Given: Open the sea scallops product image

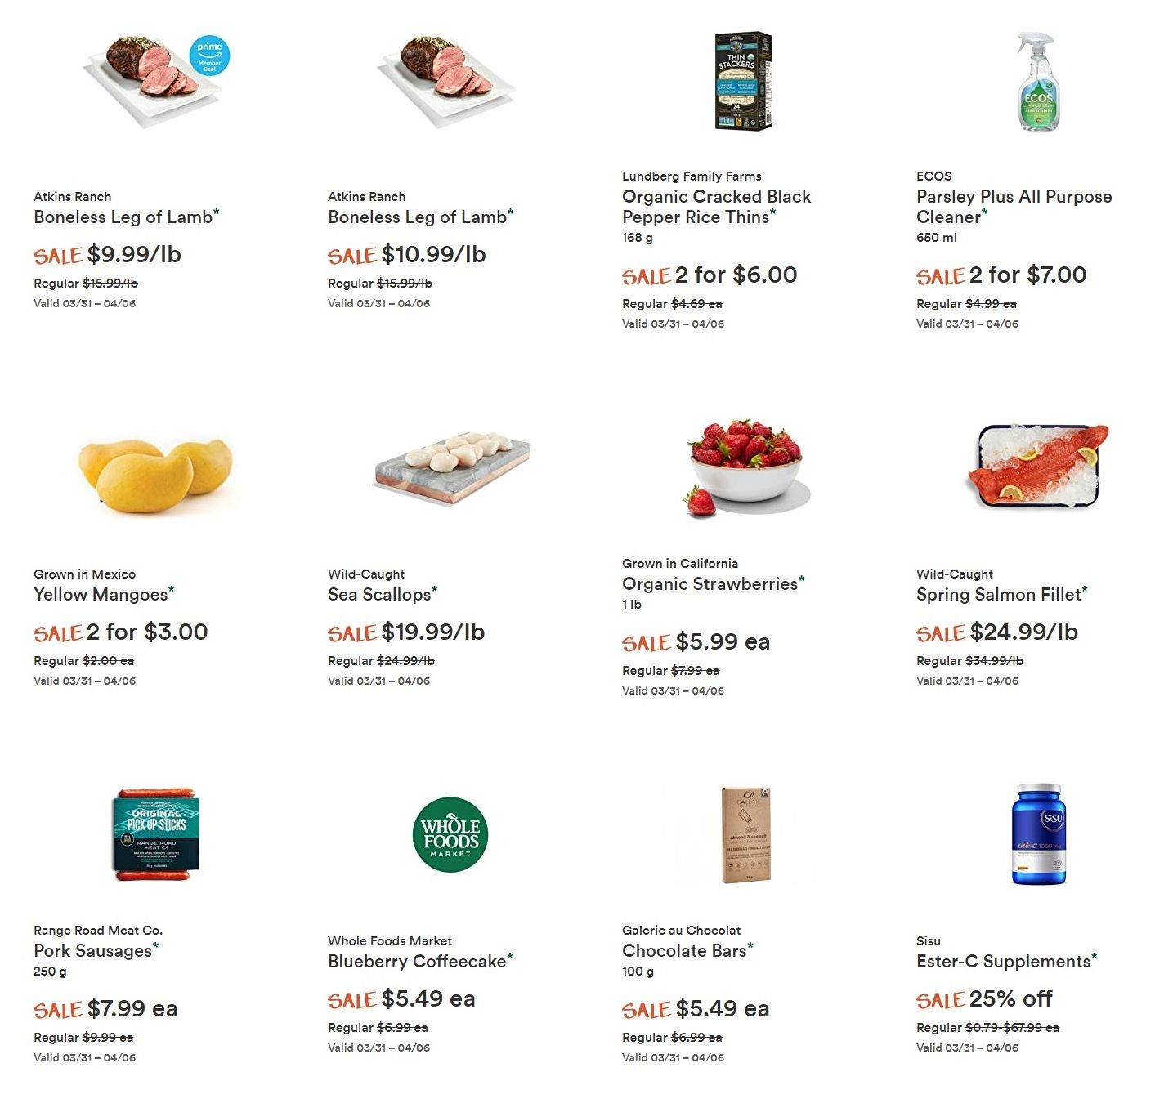Looking at the screenshot, I should (452, 472).
